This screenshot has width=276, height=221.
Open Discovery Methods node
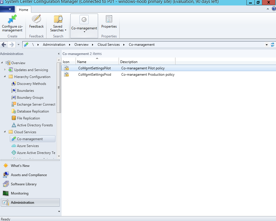[x=32, y=84]
